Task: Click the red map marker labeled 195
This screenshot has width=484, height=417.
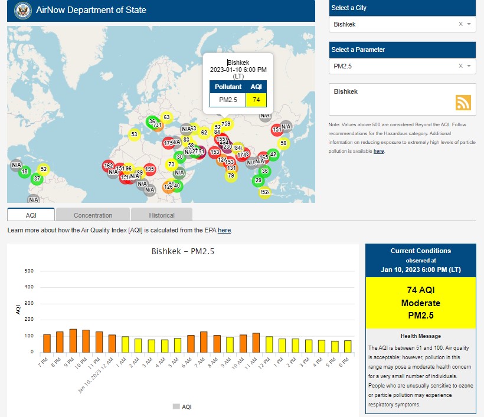Action: (149, 169)
